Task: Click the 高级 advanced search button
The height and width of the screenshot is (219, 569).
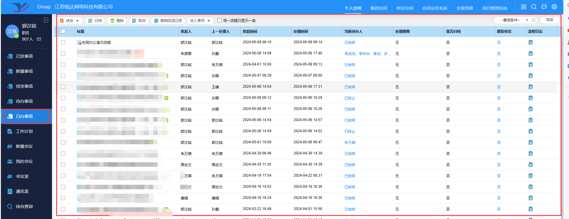Action: [x=549, y=20]
